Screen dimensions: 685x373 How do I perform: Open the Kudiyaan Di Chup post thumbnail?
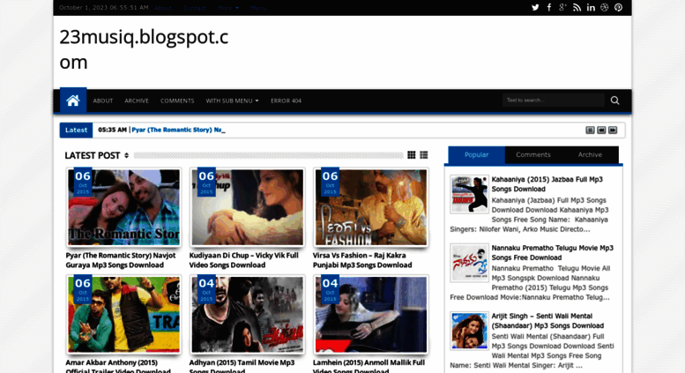tap(247, 207)
